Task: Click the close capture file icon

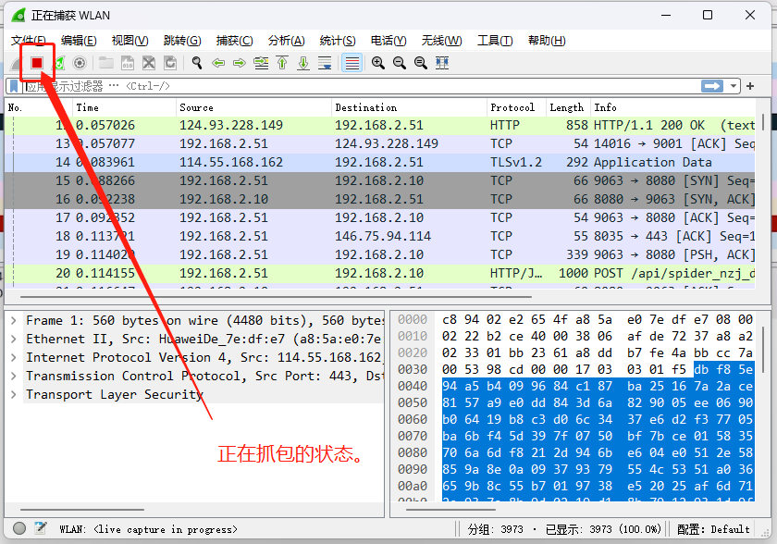Action: [149, 63]
